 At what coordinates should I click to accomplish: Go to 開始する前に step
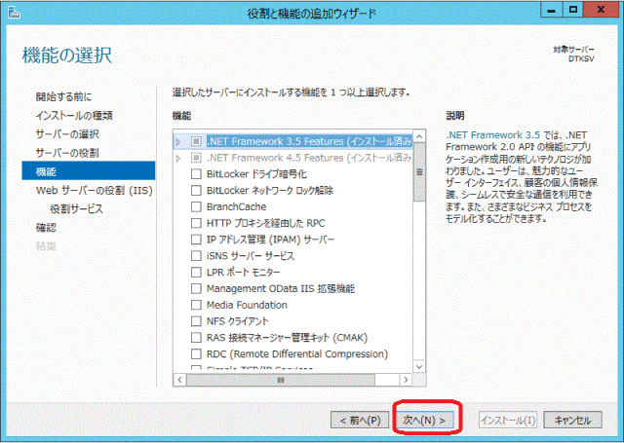tap(63, 96)
